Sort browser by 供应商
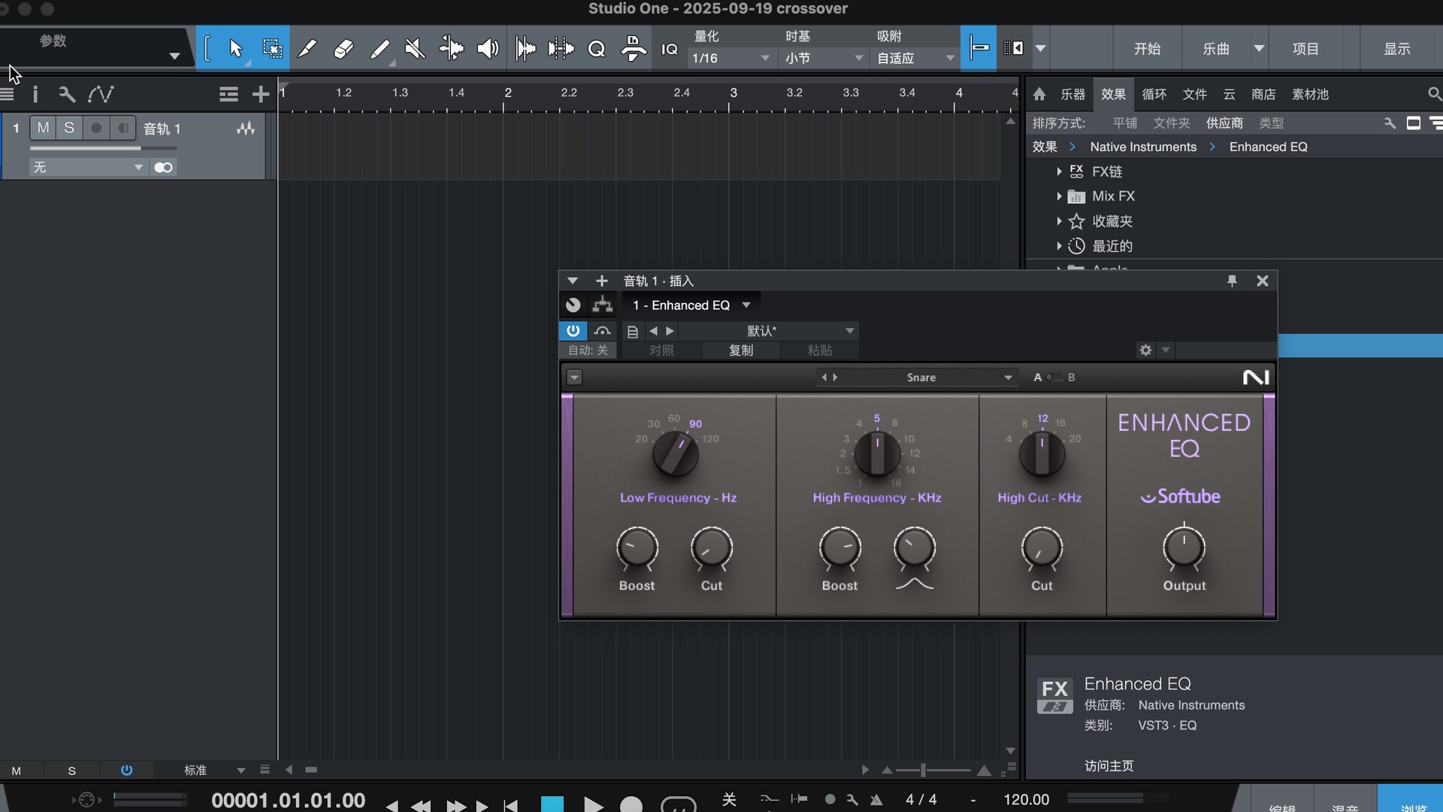This screenshot has width=1443, height=812. 1224,123
